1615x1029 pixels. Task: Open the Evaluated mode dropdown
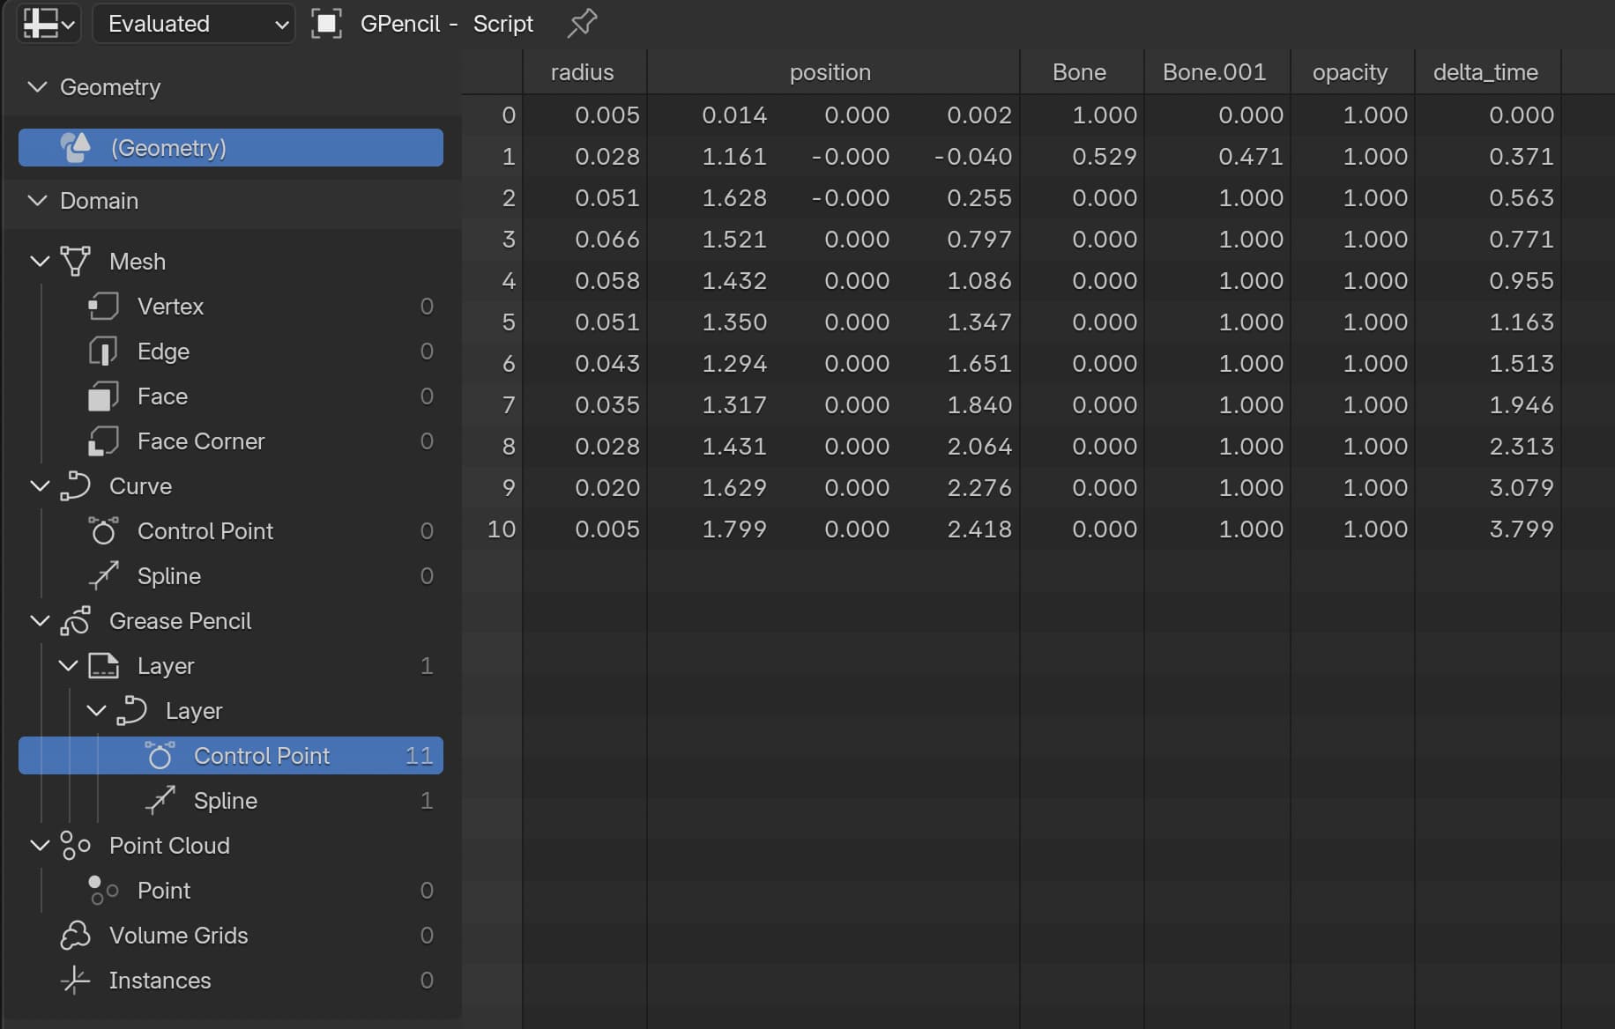coord(194,24)
